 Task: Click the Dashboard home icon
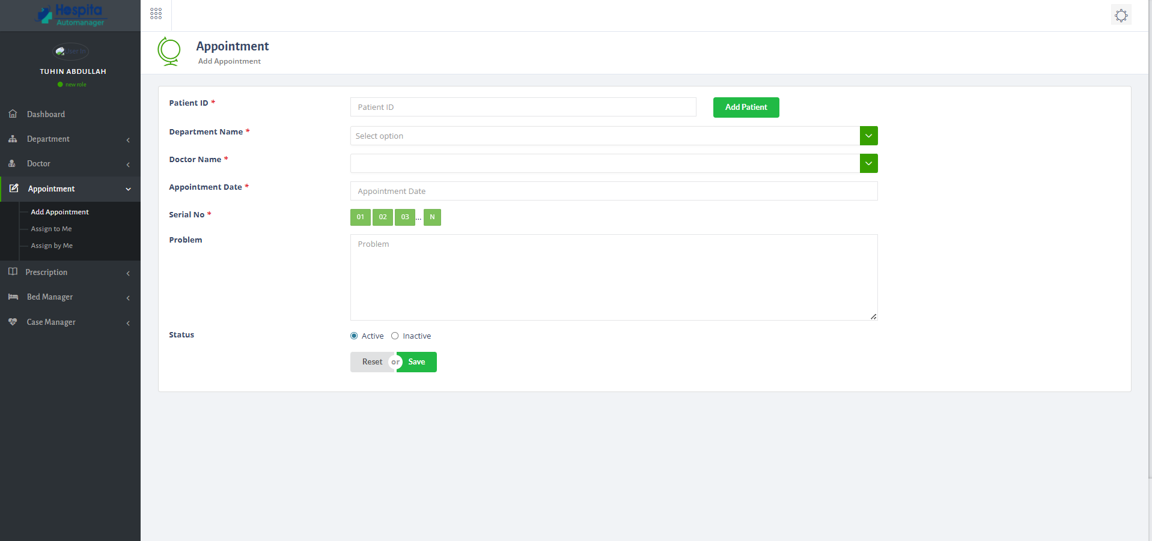point(13,113)
